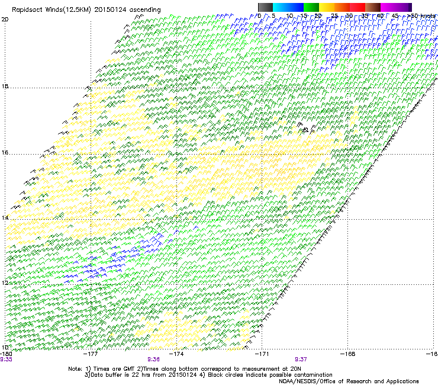Click the latitude label '12'
Screen dimensions: 438x385
[5, 283]
